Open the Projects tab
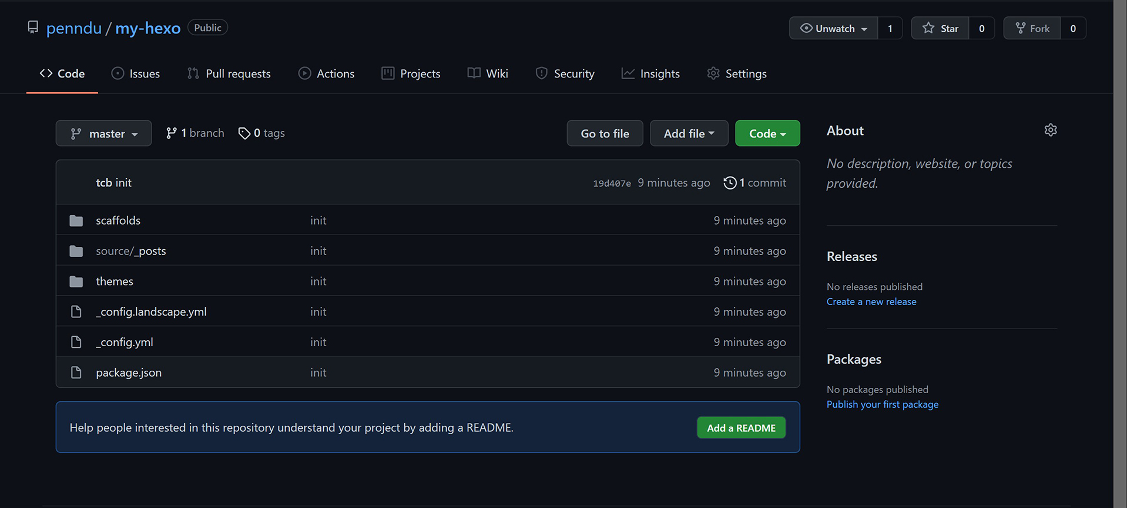The image size is (1127, 508). click(x=411, y=73)
